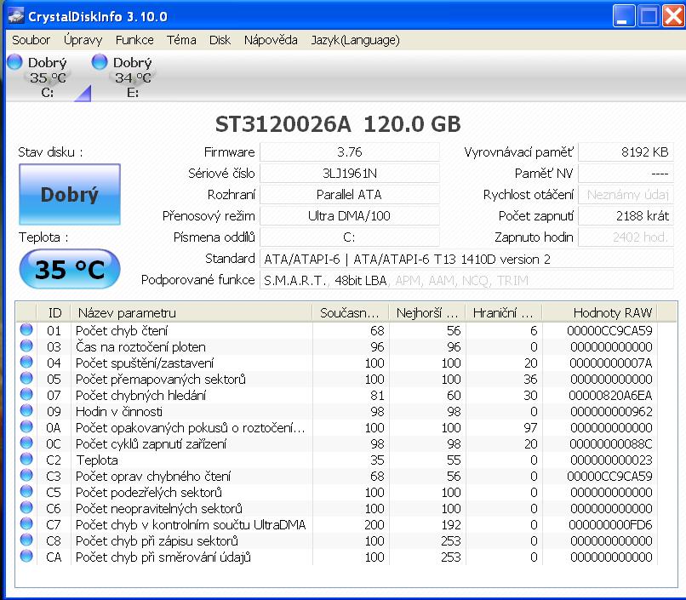Image resolution: width=686 pixels, height=600 pixels.
Task: Select 'Počet podezřelých sektorů' row text
Action: pyautogui.click(x=149, y=493)
